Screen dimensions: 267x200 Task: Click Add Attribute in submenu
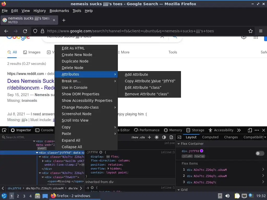click(149, 74)
